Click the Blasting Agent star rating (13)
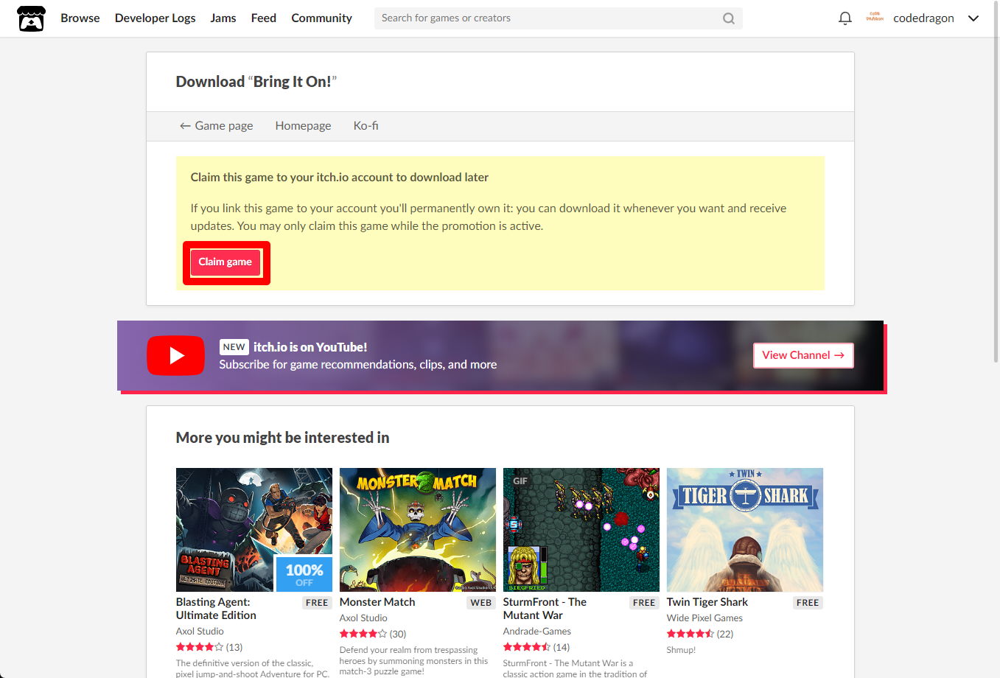Viewport: 1000px width, 678px height. 209,647
